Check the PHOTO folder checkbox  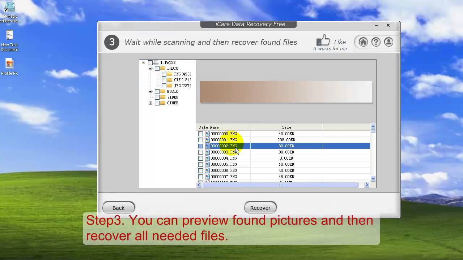click(157, 68)
